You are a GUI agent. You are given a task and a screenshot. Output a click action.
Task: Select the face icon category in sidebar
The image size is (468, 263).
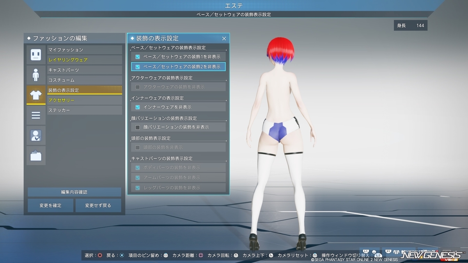(36, 55)
